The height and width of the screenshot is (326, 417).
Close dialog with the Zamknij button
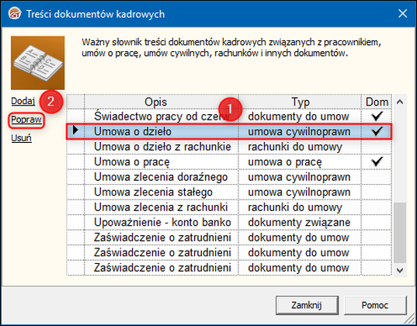click(x=307, y=305)
